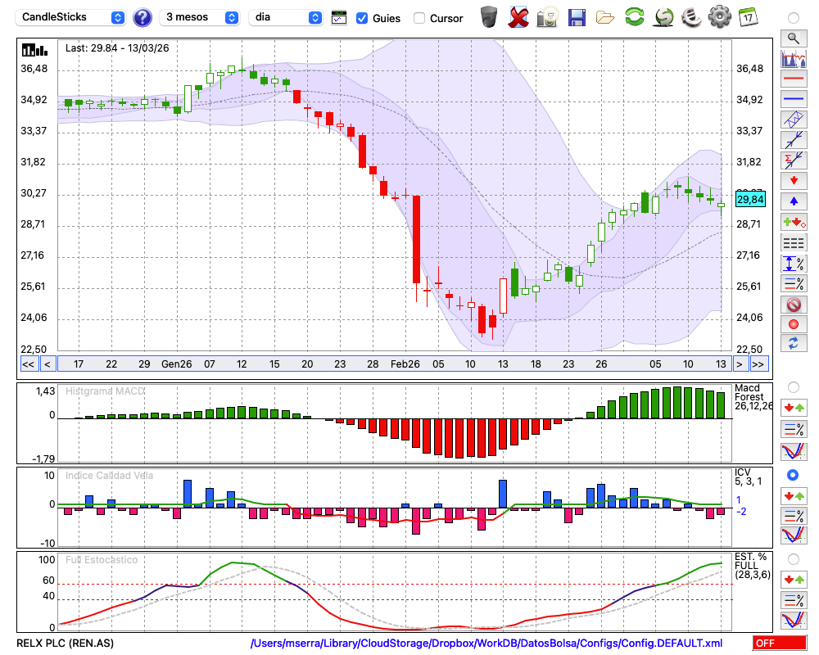Open file with the folder icon
Image resolution: width=819 pixels, height=655 pixels.
tap(605, 18)
